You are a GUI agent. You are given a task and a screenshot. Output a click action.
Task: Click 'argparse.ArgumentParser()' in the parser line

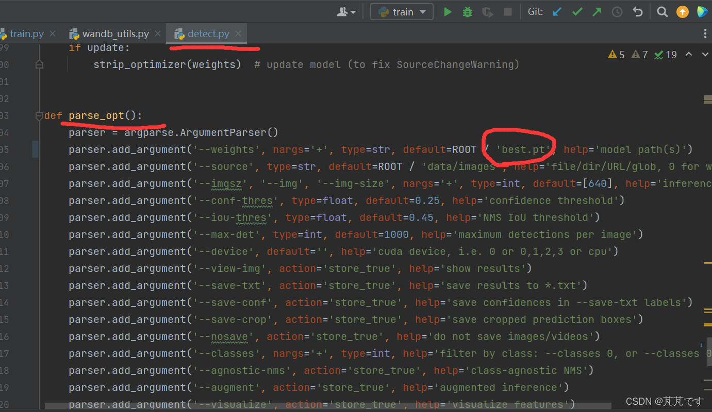tap(202, 133)
